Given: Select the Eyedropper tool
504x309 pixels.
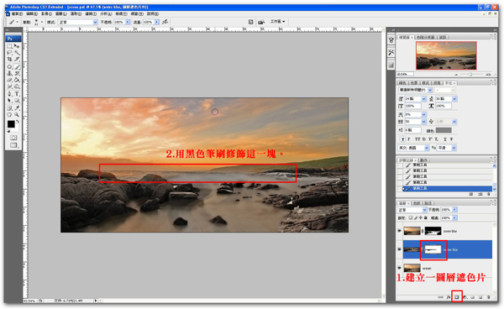Looking at the screenshot, I should click(17, 108).
